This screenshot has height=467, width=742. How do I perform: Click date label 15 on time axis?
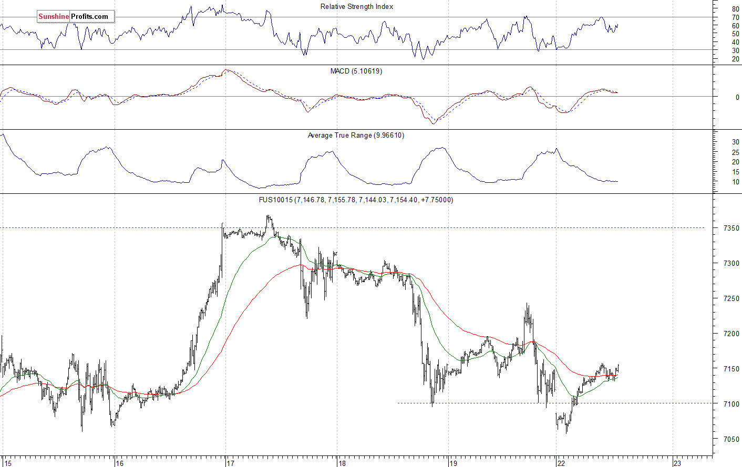point(7,463)
